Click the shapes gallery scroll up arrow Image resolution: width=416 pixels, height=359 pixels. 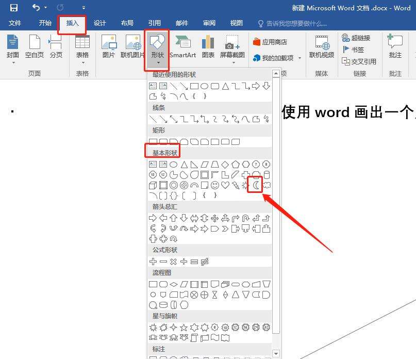coord(276,73)
